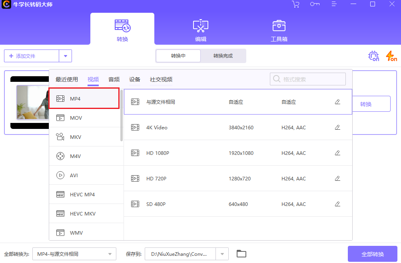Choose the AVI play icon
Image resolution: width=401 pixels, height=263 pixels.
[60, 175]
